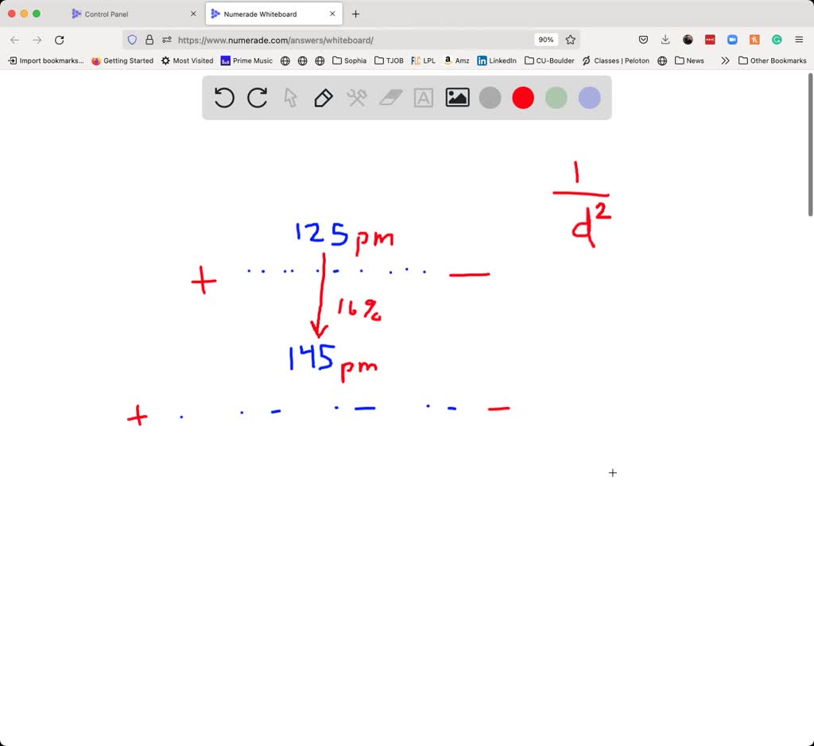Viewport: 814px width, 746px height.
Task: Select the Undo tool on the whiteboard toolbar
Action: click(224, 97)
